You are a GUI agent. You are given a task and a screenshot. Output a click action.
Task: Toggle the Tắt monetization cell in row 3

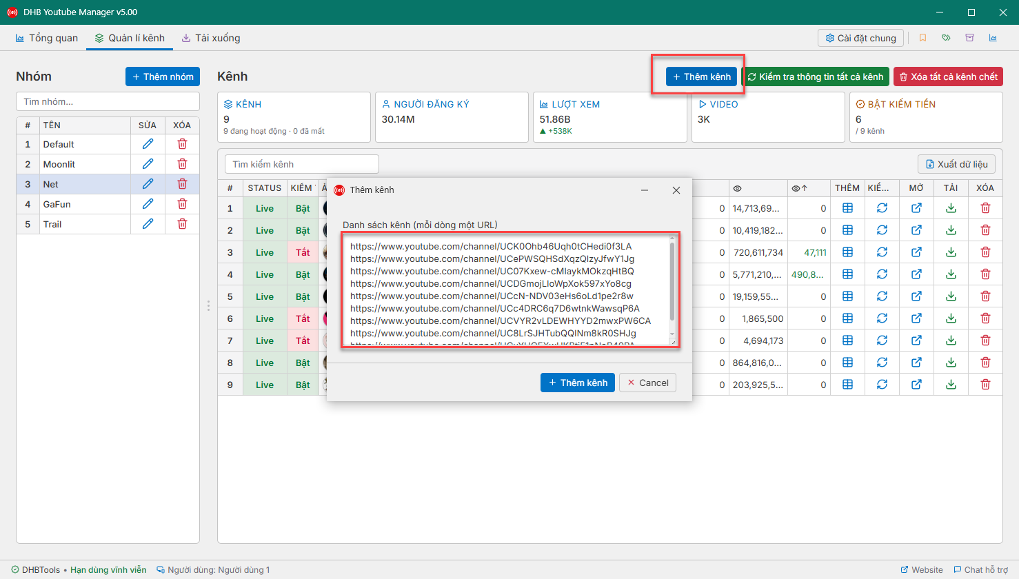pyautogui.click(x=303, y=252)
